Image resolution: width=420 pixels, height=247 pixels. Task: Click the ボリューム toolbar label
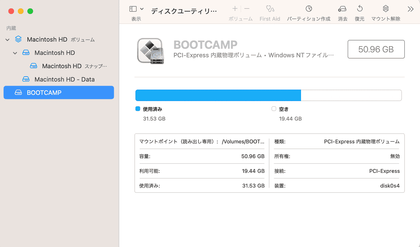[x=241, y=19]
